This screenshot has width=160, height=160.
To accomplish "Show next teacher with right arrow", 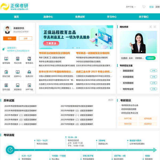I will point(155,27).
